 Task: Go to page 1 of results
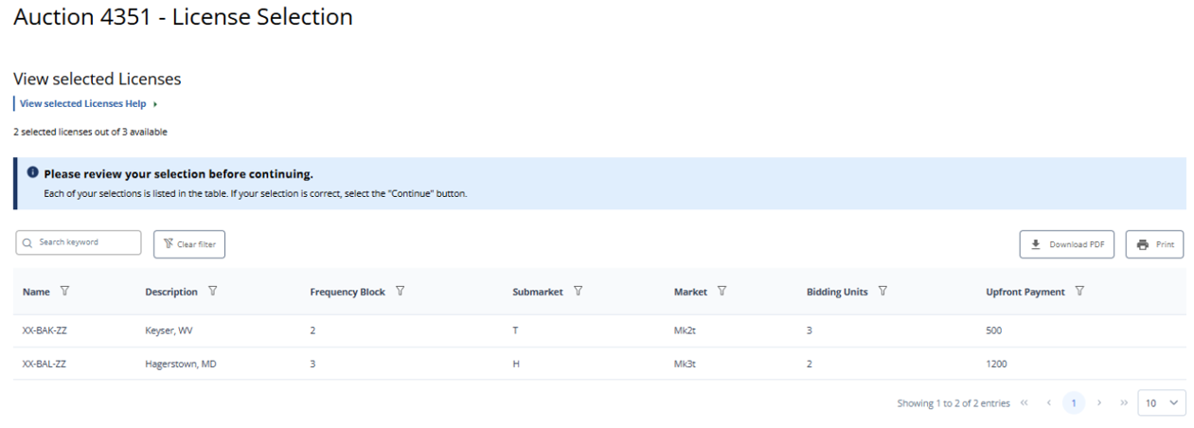click(x=1074, y=403)
